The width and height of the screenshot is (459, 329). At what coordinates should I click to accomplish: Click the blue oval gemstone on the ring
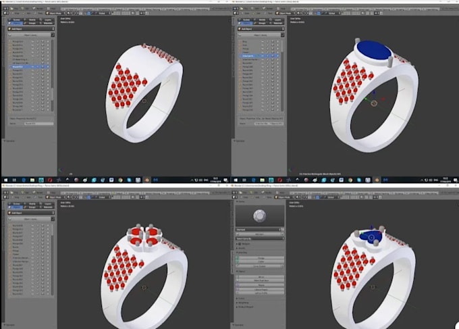point(377,51)
